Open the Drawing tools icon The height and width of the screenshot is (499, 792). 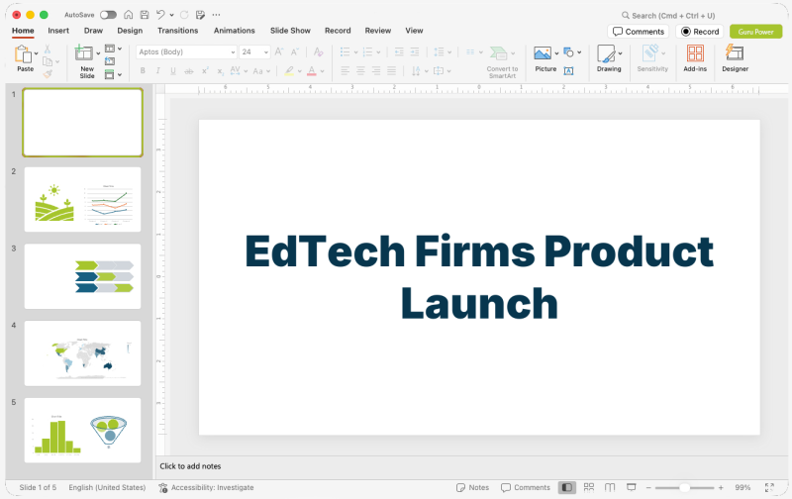click(606, 53)
